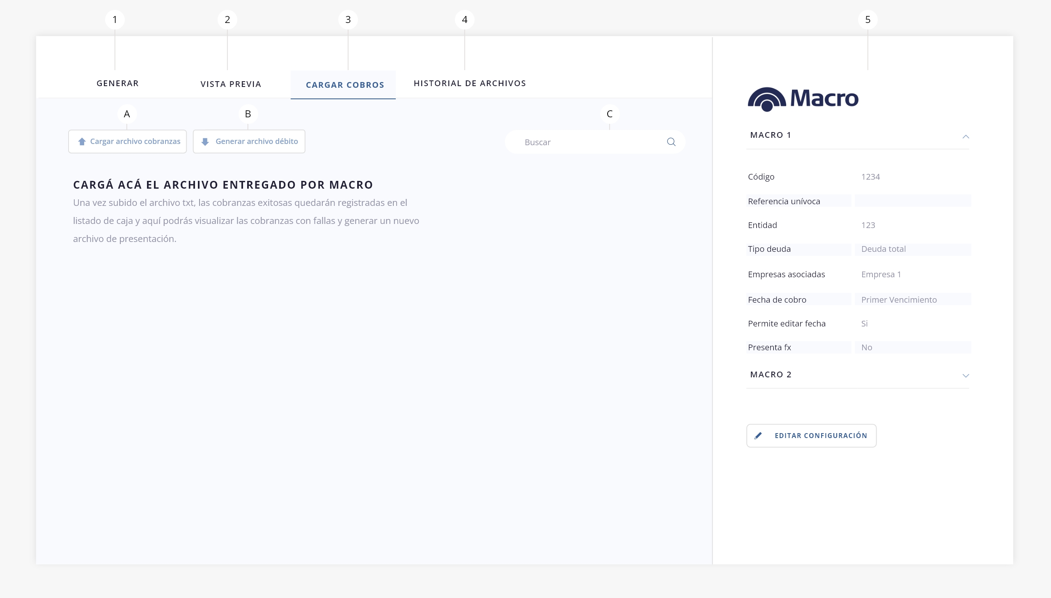
Task: Open Historial de Archivos tab
Action: 469,83
